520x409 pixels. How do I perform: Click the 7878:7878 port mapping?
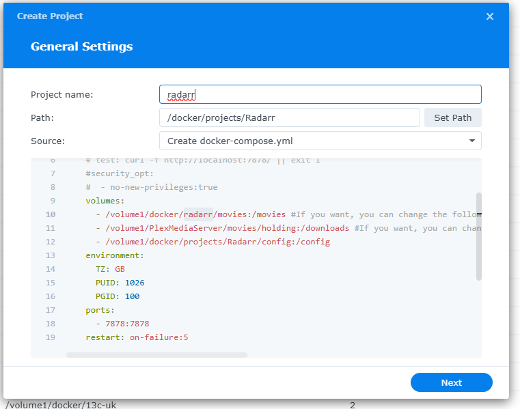[x=126, y=324]
